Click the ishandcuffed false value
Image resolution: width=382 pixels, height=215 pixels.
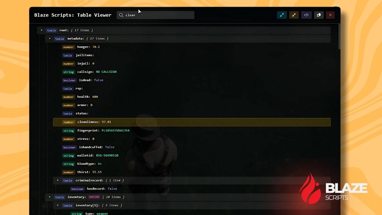110,147
